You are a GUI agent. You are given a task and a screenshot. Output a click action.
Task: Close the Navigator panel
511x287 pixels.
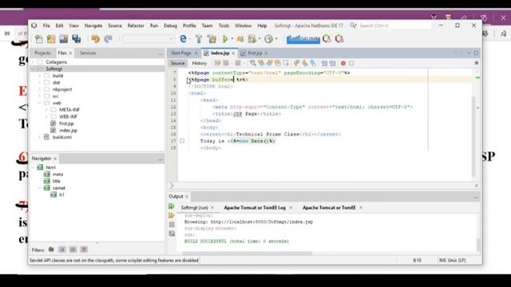(55, 159)
